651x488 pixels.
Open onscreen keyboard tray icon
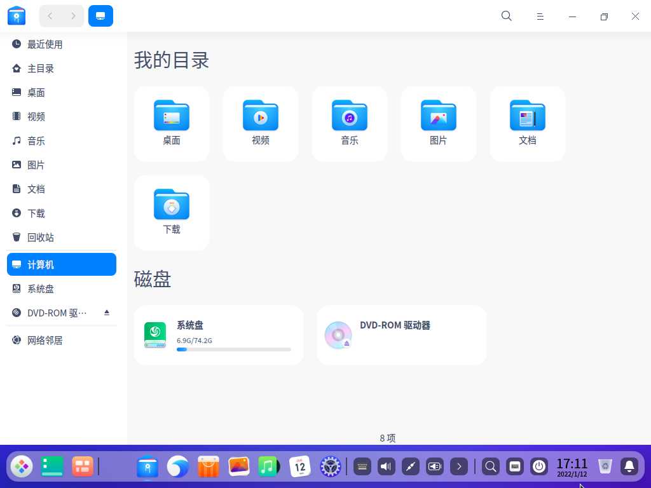[x=362, y=466]
